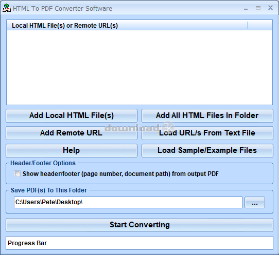The width and height of the screenshot is (279, 255).
Task: Open the Help button
Action: pyautogui.click(x=72, y=150)
